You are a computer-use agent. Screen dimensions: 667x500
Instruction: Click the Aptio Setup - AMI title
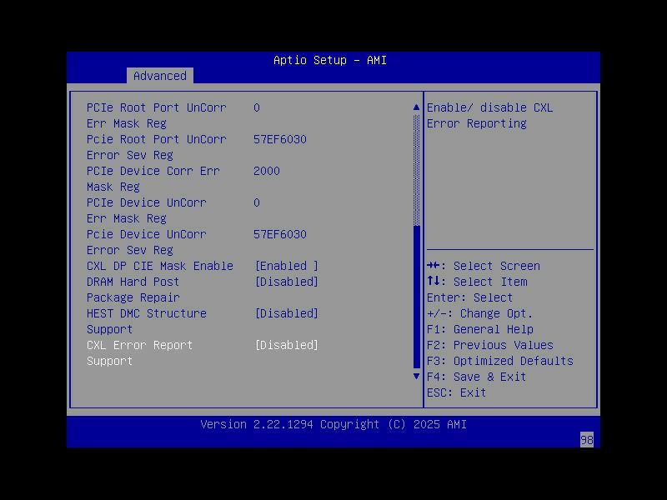pyautogui.click(x=330, y=60)
